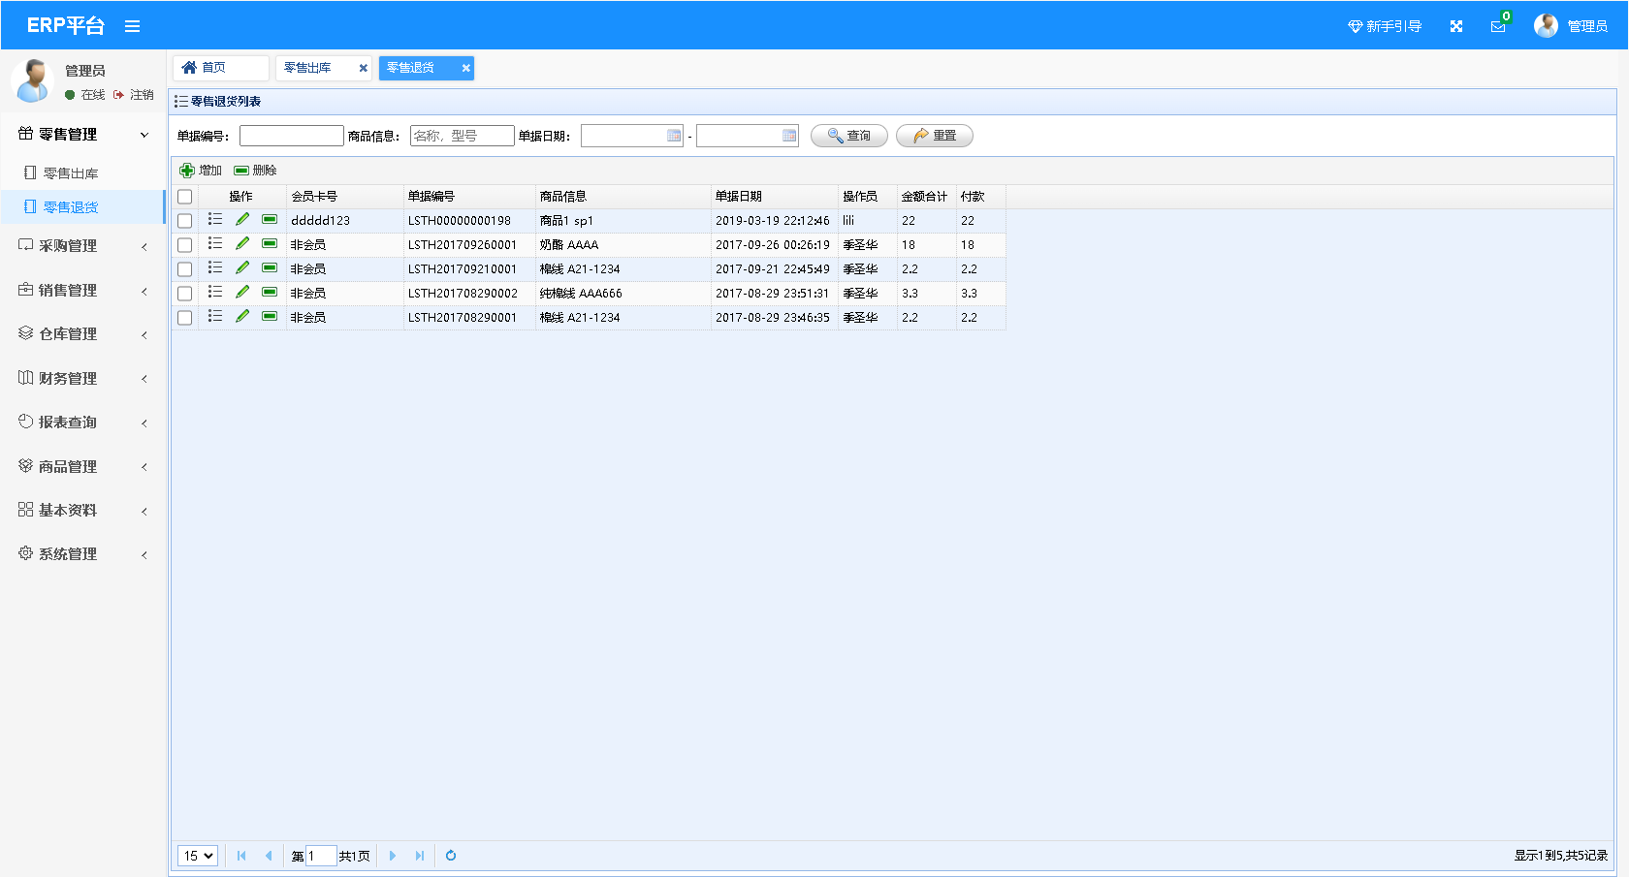
Task: Click the 重置 reset button
Action: (x=935, y=136)
